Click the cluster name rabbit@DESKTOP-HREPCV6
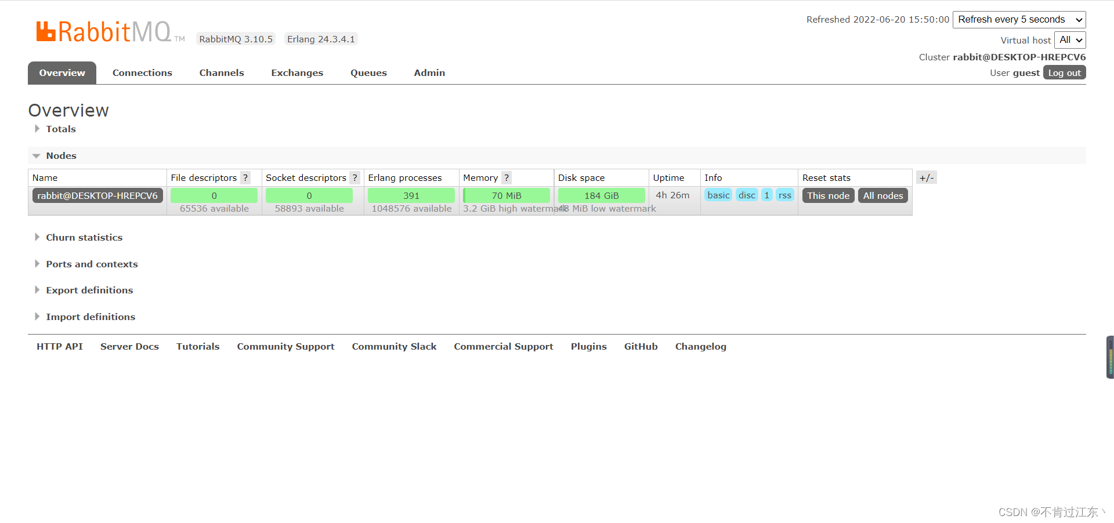 click(1019, 57)
